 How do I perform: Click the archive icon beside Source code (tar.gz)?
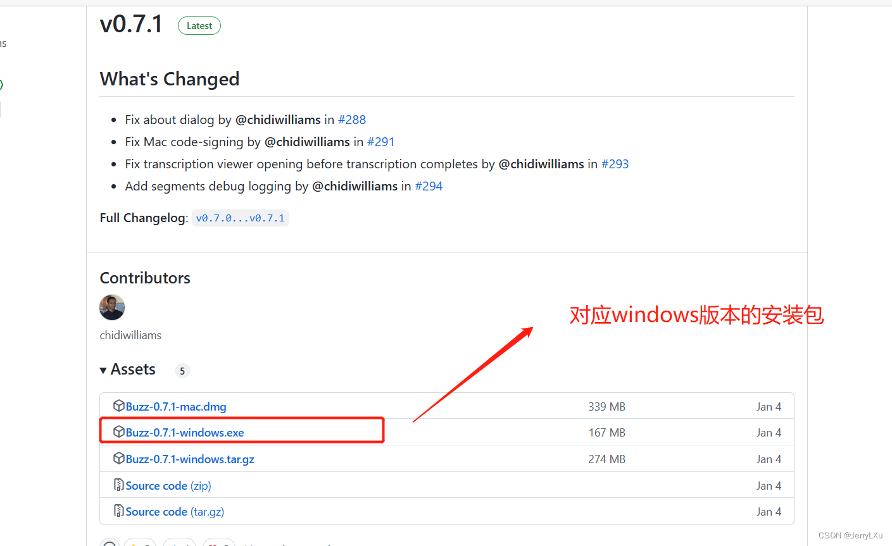(x=118, y=511)
